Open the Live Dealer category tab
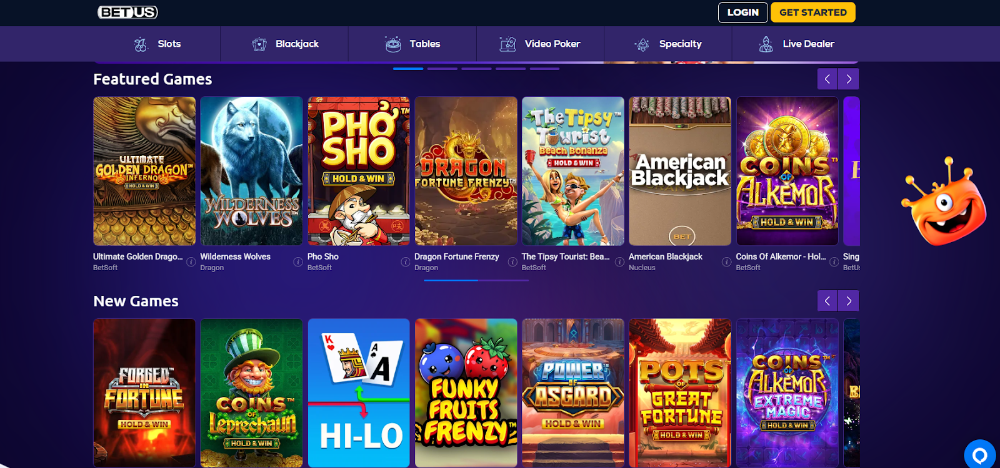The height and width of the screenshot is (468, 1000). click(x=796, y=44)
